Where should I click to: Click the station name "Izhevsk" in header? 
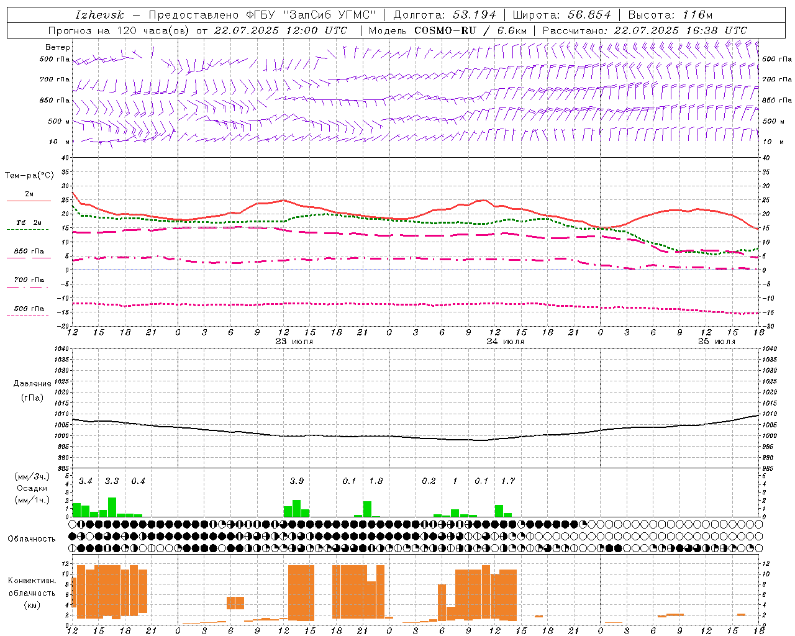pos(99,15)
